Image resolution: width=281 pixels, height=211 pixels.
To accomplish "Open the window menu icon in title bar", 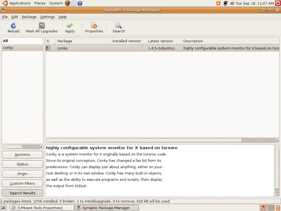I will tap(3, 10).
